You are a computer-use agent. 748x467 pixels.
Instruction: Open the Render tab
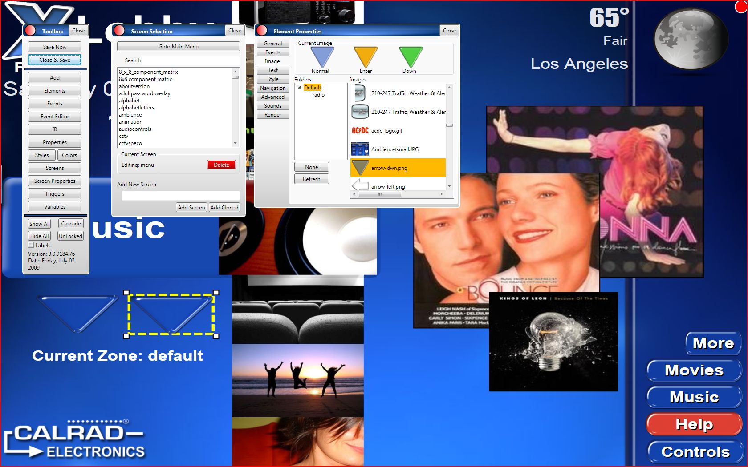tap(273, 115)
